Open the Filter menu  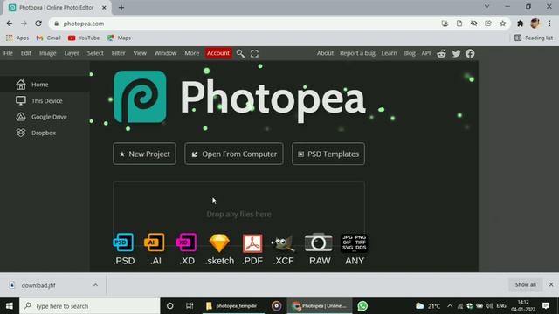point(119,53)
